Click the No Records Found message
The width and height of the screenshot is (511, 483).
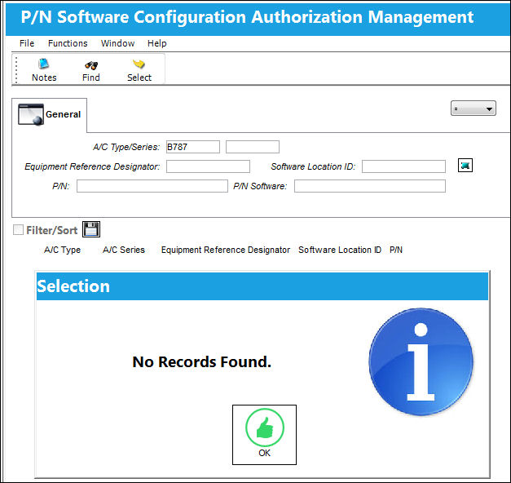(202, 361)
